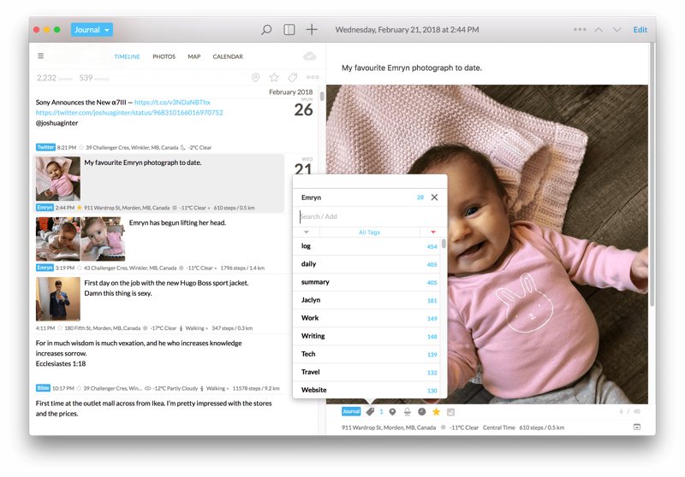Click the Emryn badge on 3:19 PM entry
The width and height of the screenshot is (685, 477).
click(x=45, y=268)
